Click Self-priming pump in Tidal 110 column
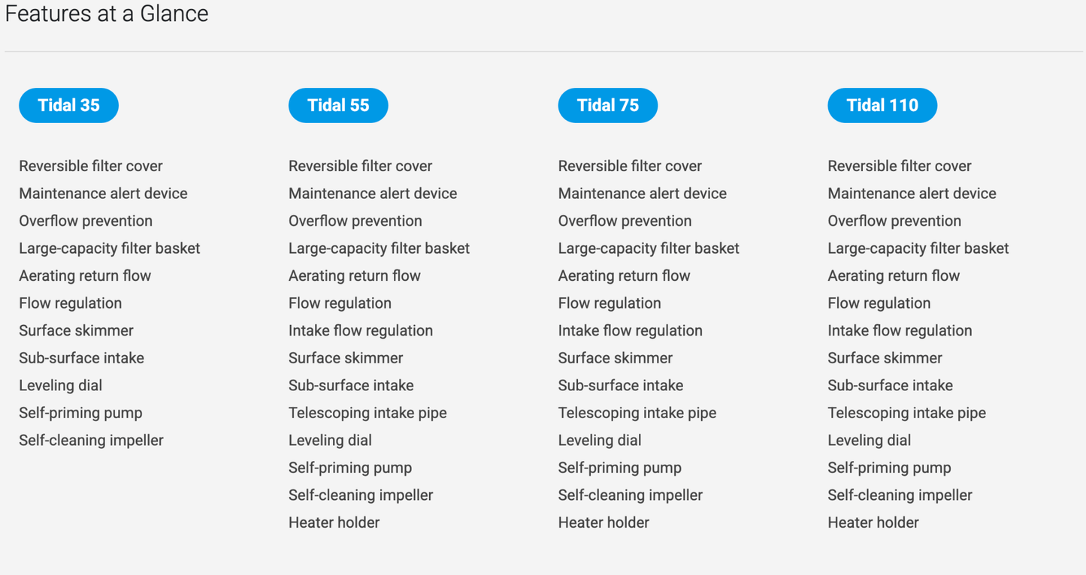 [x=889, y=468]
